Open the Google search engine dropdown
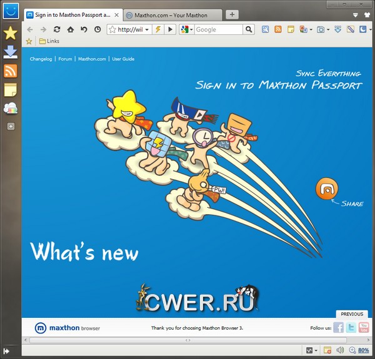Screen dimensions: 375x359 [189, 29]
